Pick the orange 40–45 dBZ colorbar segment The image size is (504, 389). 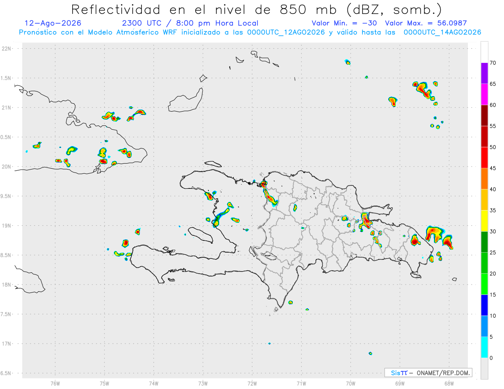point(484,179)
